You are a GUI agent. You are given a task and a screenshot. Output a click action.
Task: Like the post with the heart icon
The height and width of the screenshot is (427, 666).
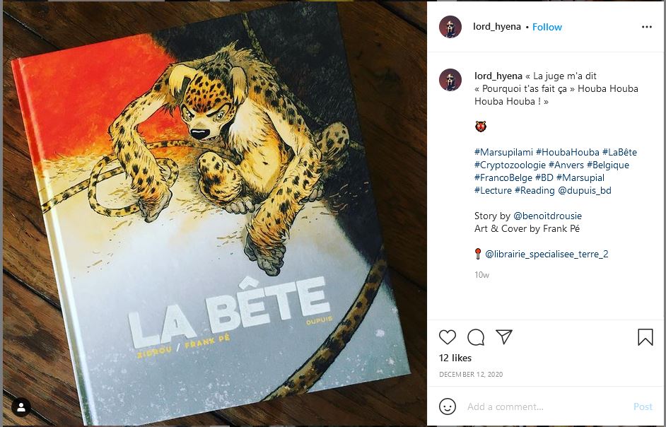[448, 337]
